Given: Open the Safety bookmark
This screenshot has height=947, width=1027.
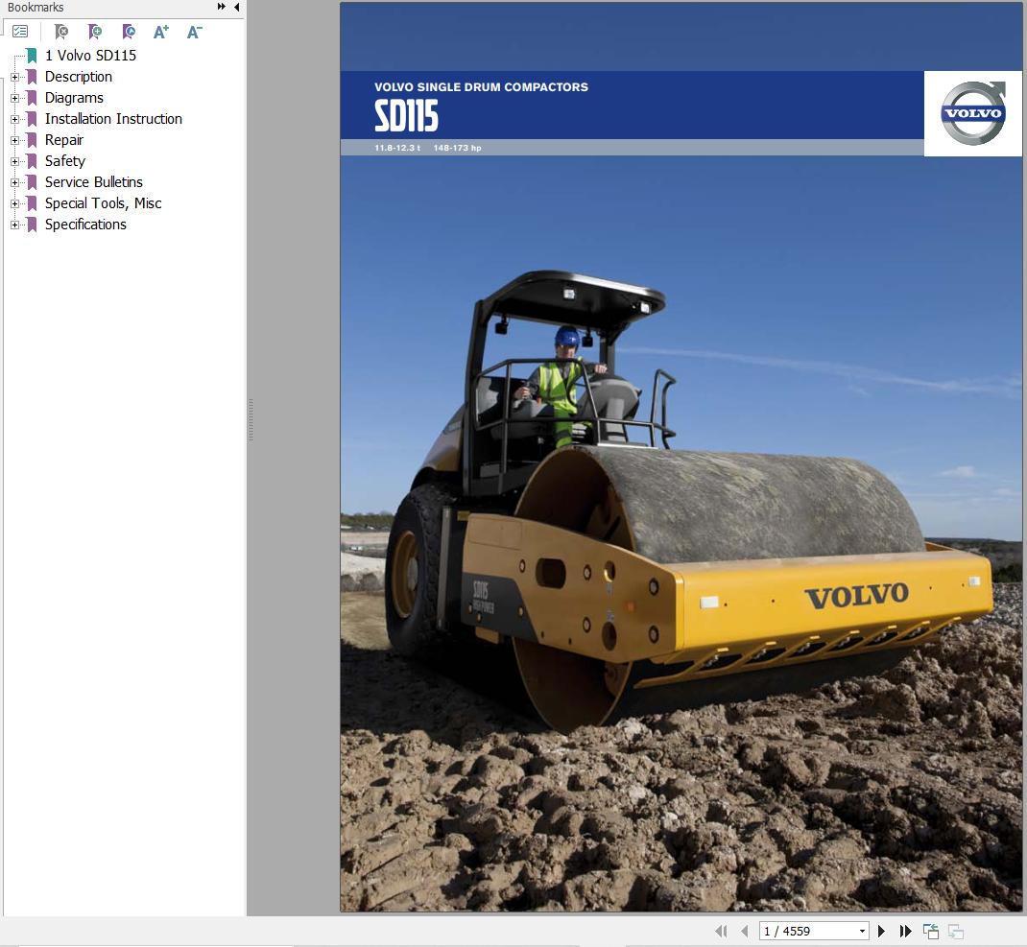Looking at the screenshot, I should click(64, 161).
